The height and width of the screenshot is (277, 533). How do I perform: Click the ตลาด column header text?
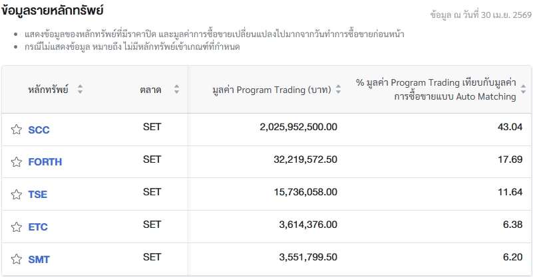point(150,90)
